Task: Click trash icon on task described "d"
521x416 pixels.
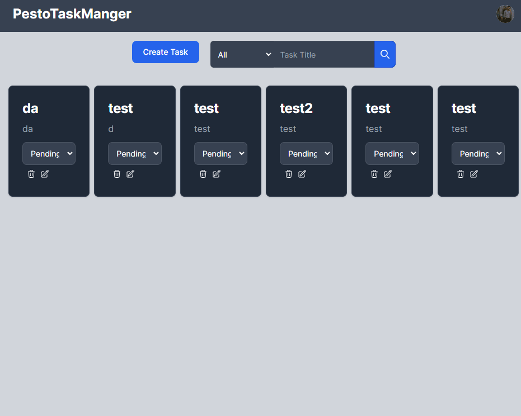Action: tap(117, 174)
